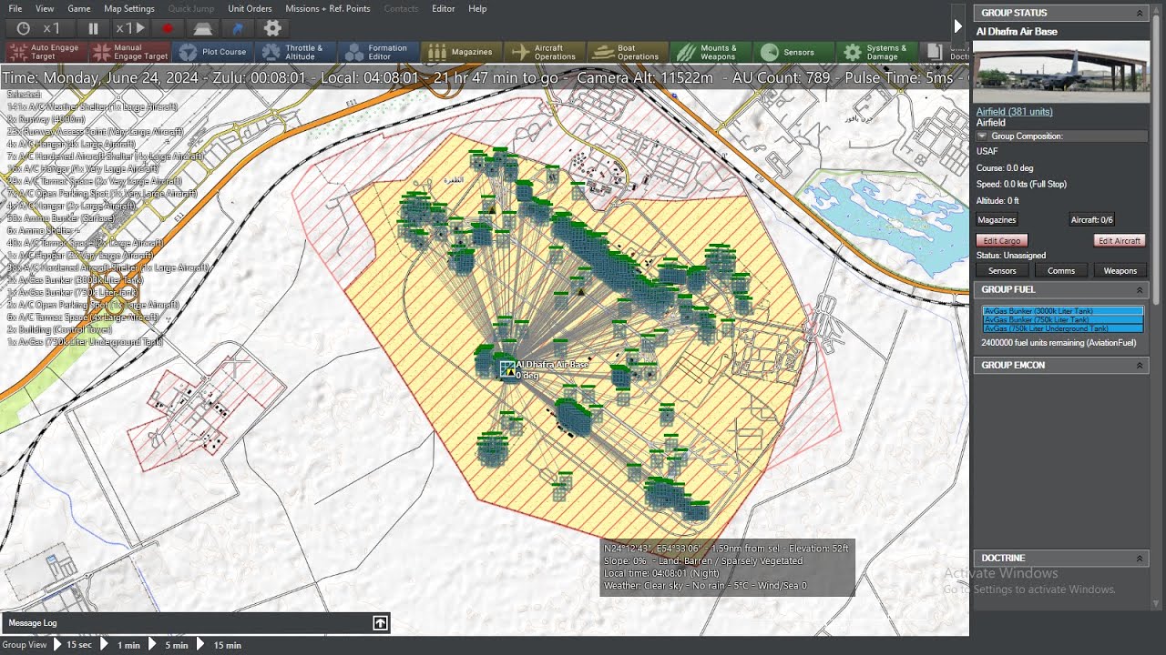This screenshot has width=1166, height=655.
Task: Collapse the Group Status section
Action: tap(1139, 13)
